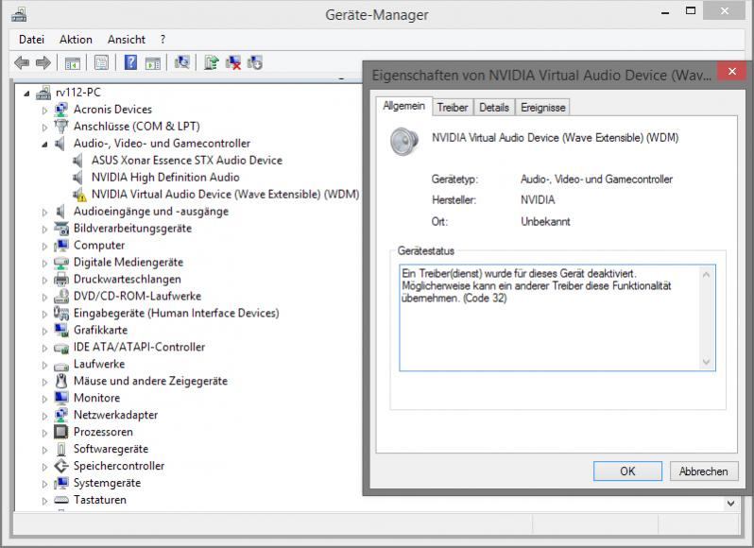Click the blue Help toolbar icon
Screen dimensions: 754x548
[x=130, y=63]
